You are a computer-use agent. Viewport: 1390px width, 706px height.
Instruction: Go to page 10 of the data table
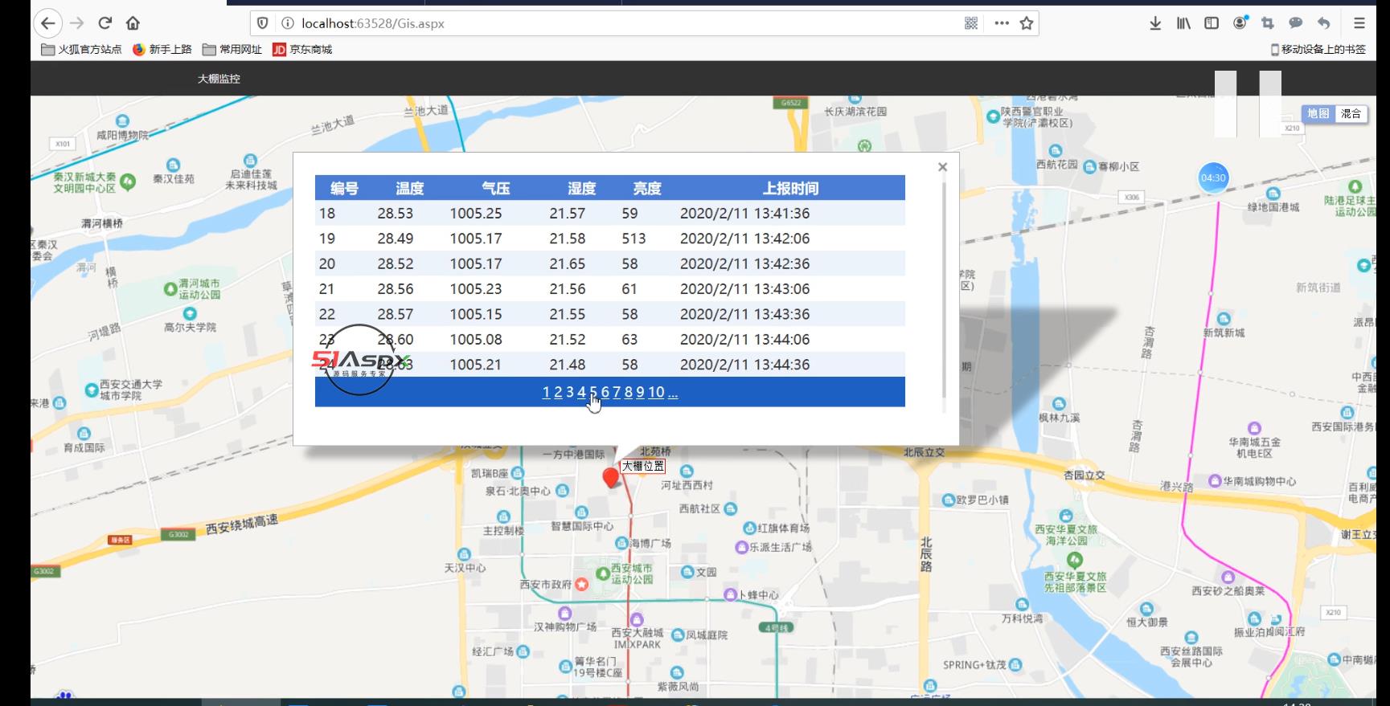[x=656, y=392]
